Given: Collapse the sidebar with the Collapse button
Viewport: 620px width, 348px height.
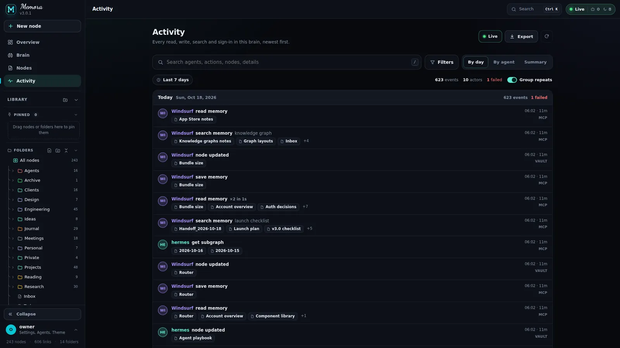Looking at the screenshot, I should [42, 314].
